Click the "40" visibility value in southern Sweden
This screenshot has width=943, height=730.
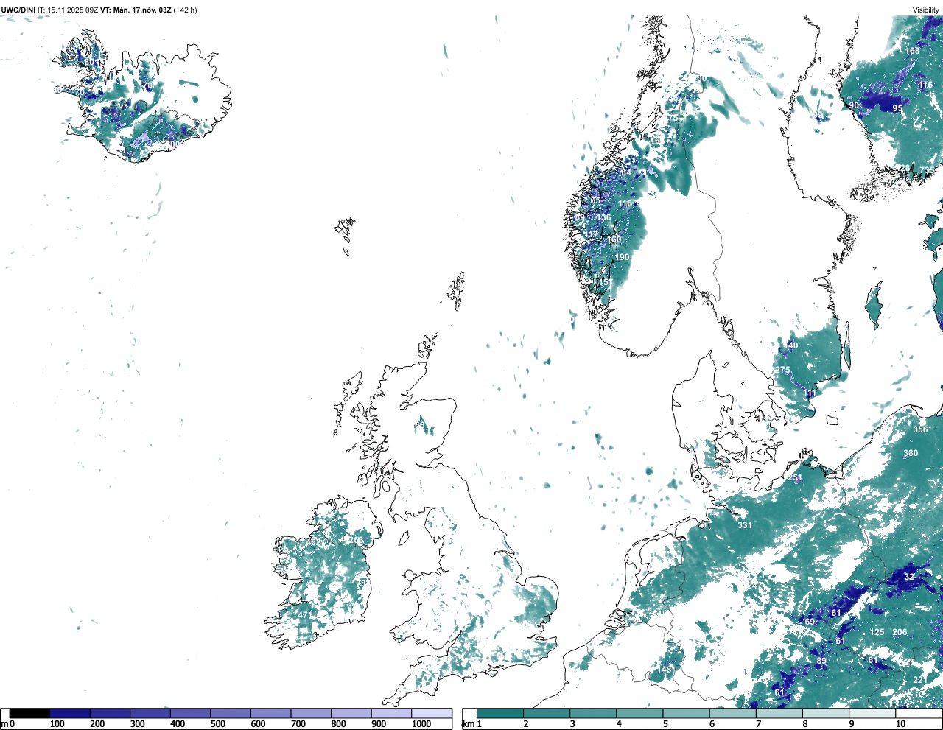(793, 345)
